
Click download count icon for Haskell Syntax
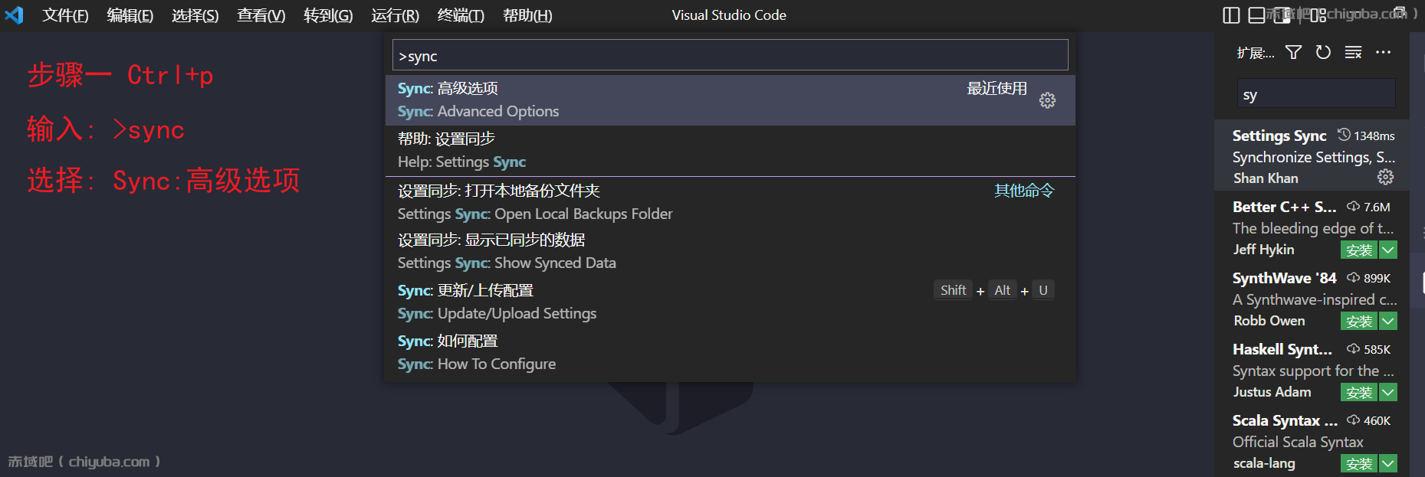(1353, 349)
